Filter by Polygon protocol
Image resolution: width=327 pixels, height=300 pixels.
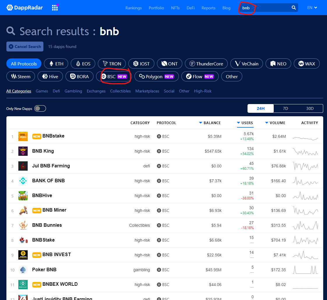[157, 76]
